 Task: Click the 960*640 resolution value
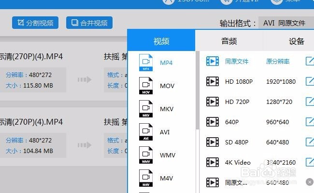(278, 122)
